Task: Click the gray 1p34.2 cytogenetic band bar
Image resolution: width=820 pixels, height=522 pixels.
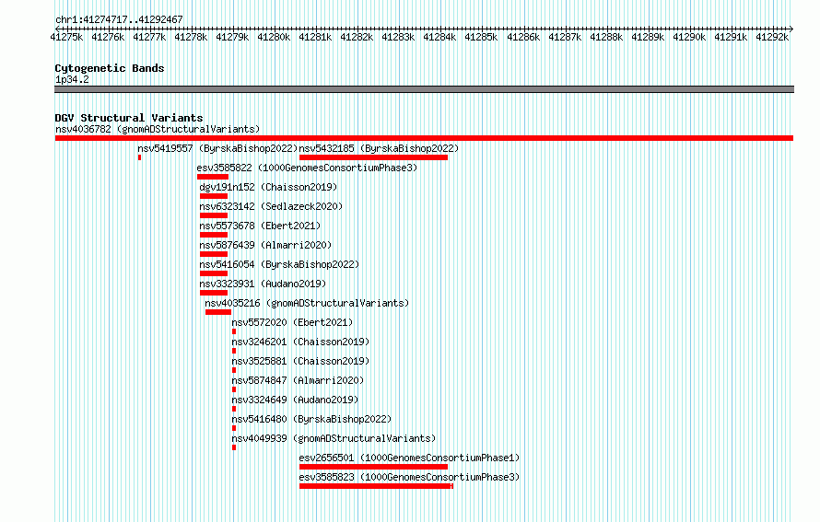Action: [424, 89]
